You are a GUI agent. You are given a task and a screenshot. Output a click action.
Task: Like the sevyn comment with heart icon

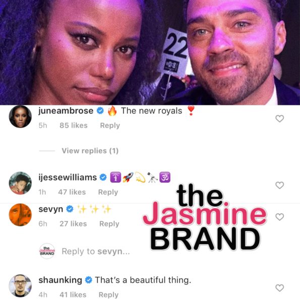click(x=279, y=217)
